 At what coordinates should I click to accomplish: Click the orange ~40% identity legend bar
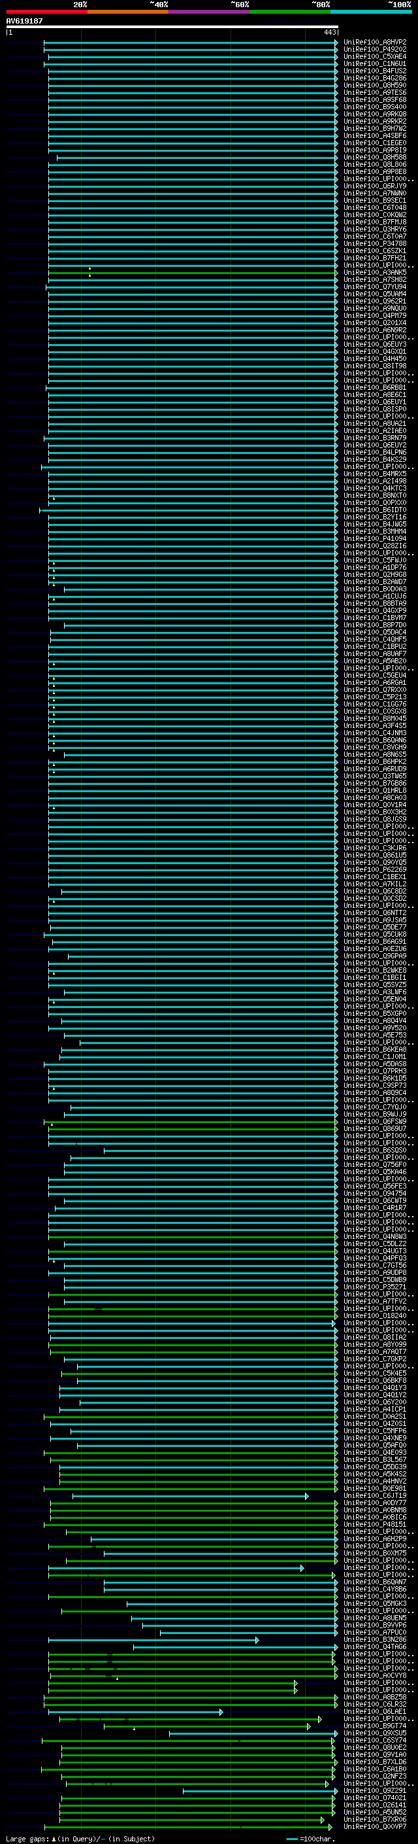coord(128,12)
